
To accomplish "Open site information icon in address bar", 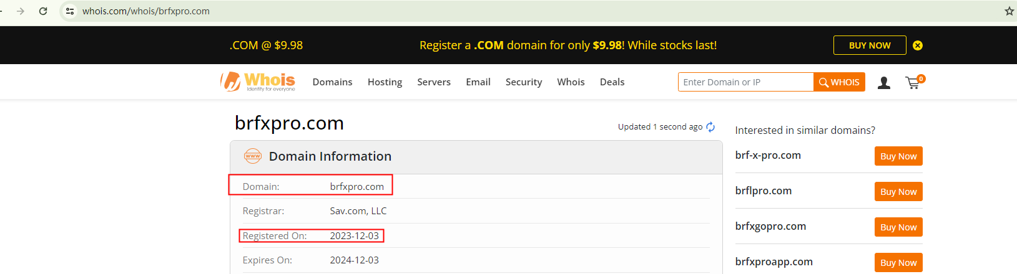I will coord(70,11).
